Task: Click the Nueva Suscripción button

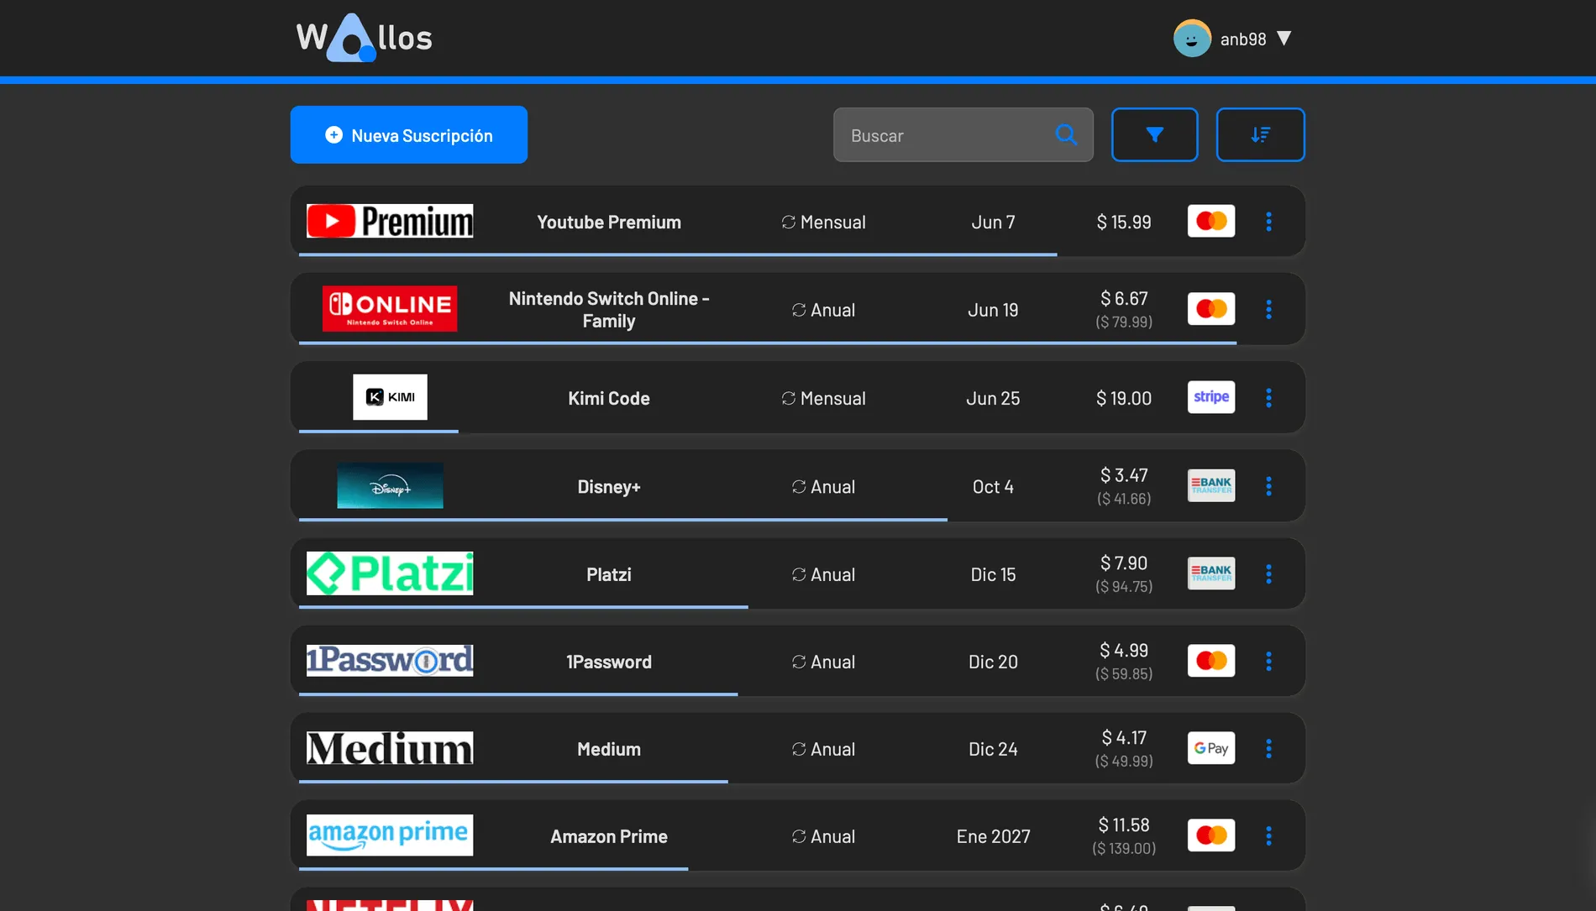Action: click(x=409, y=135)
